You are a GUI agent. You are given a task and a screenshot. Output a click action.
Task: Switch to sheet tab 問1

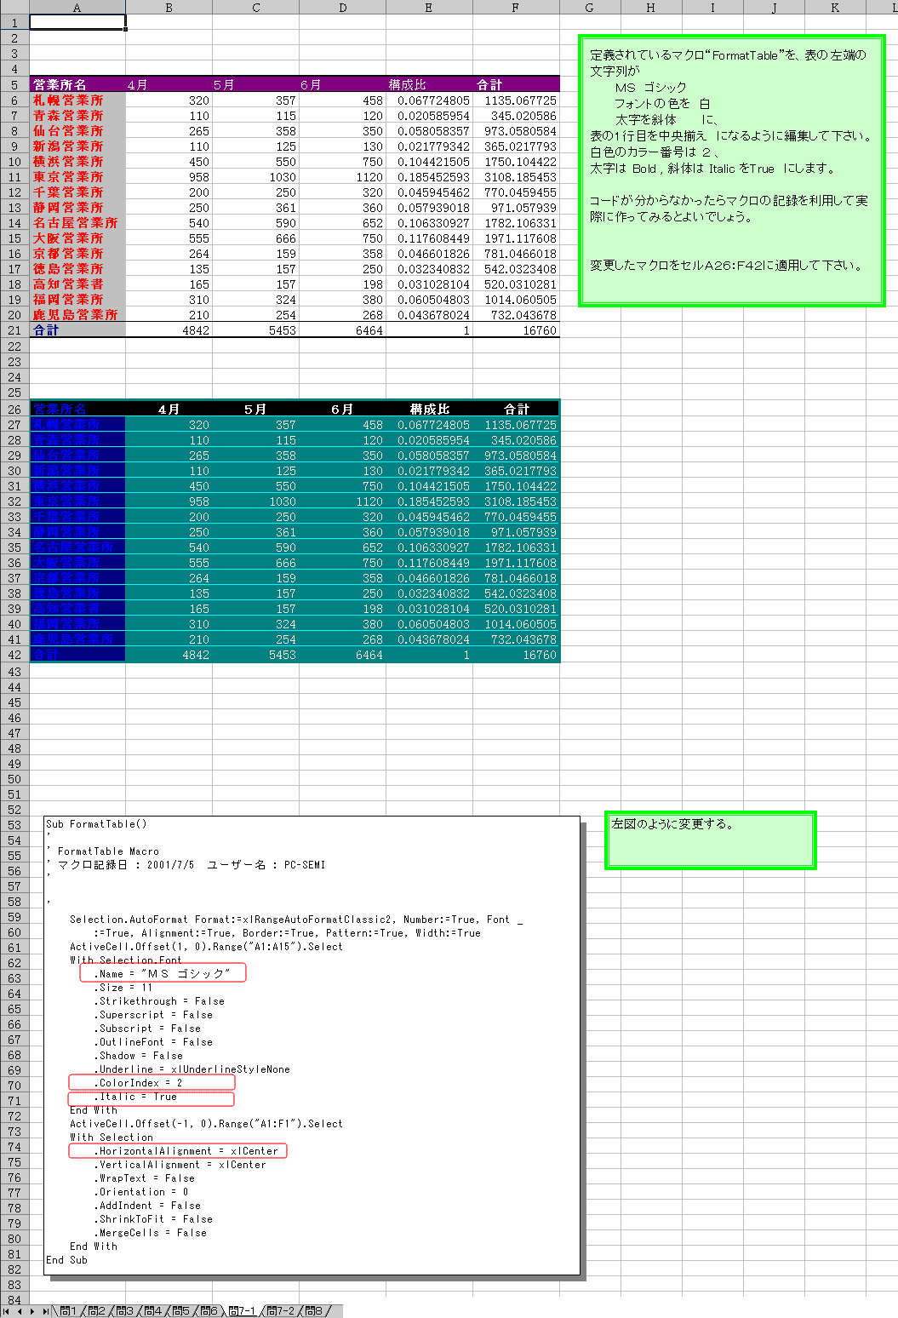[x=68, y=1311]
